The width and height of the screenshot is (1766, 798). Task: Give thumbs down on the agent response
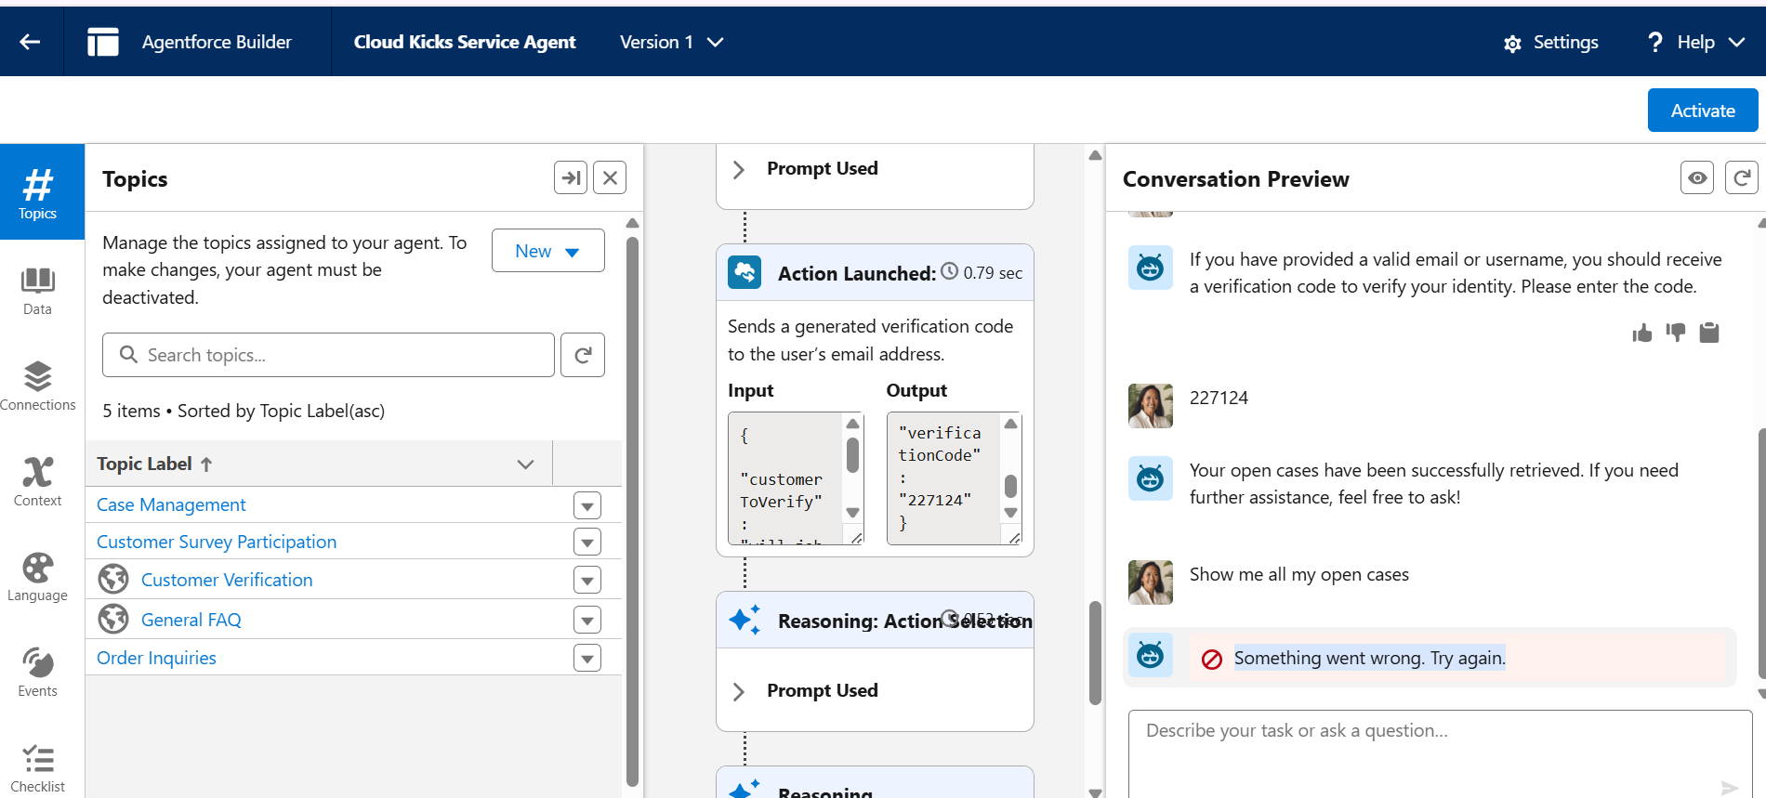point(1676,333)
